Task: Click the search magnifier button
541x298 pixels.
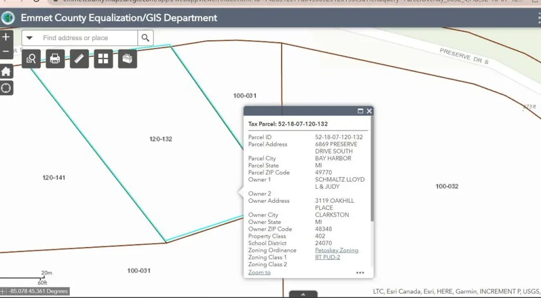Action: 145,38
